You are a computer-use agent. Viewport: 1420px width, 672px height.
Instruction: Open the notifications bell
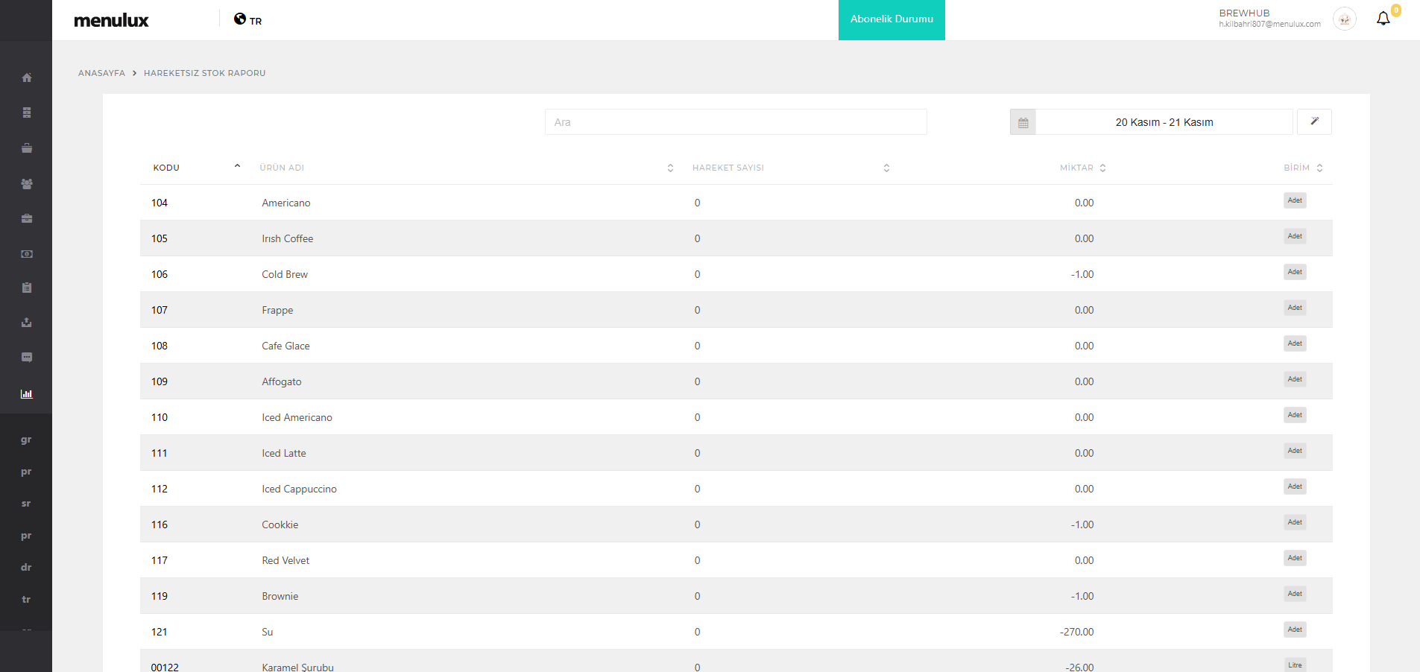(1383, 19)
